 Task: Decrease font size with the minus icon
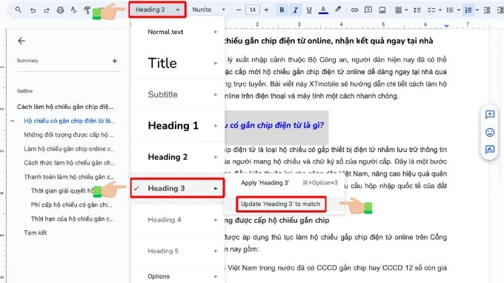tap(238, 10)
